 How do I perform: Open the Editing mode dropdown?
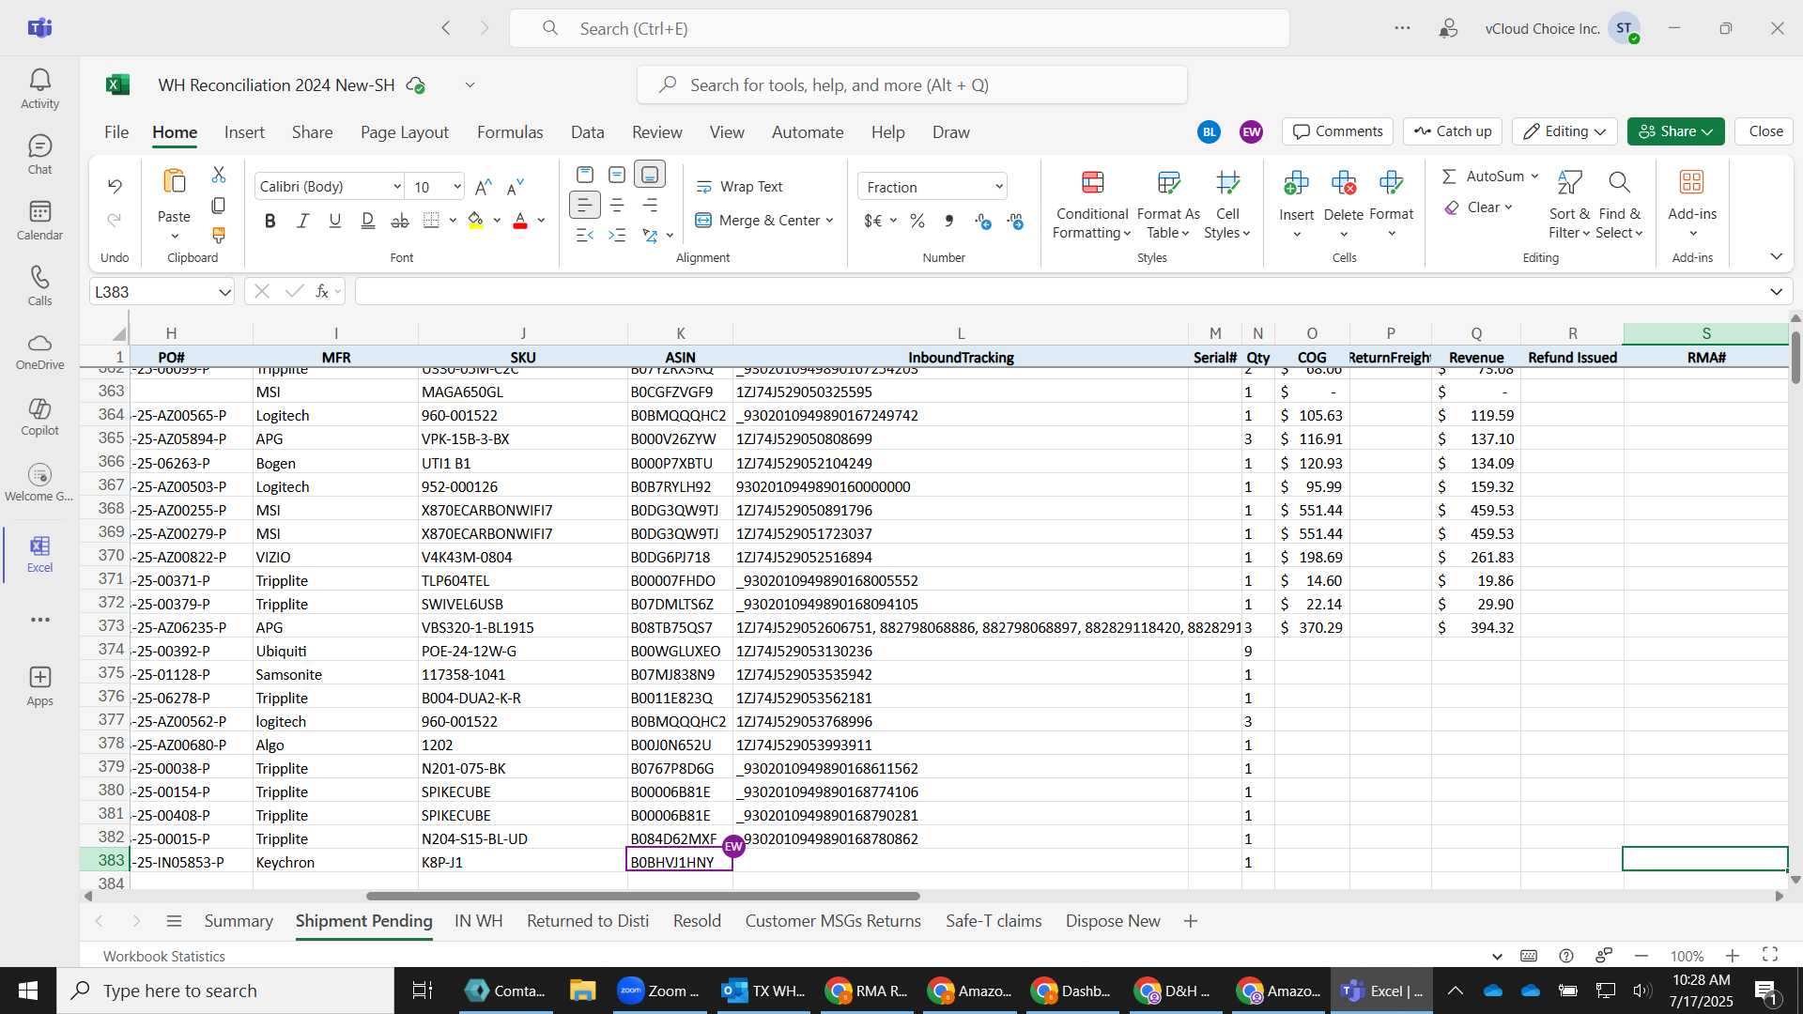[1564, 131]
